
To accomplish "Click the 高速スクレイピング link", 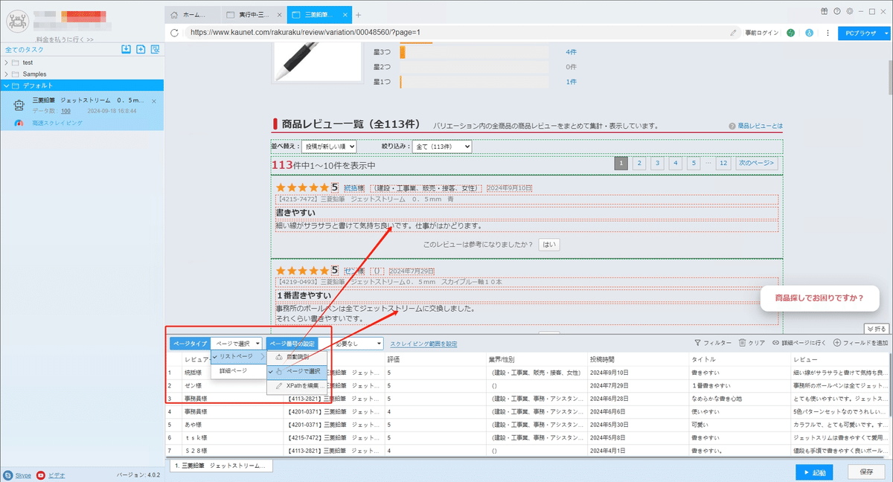I will pos(57,122).
